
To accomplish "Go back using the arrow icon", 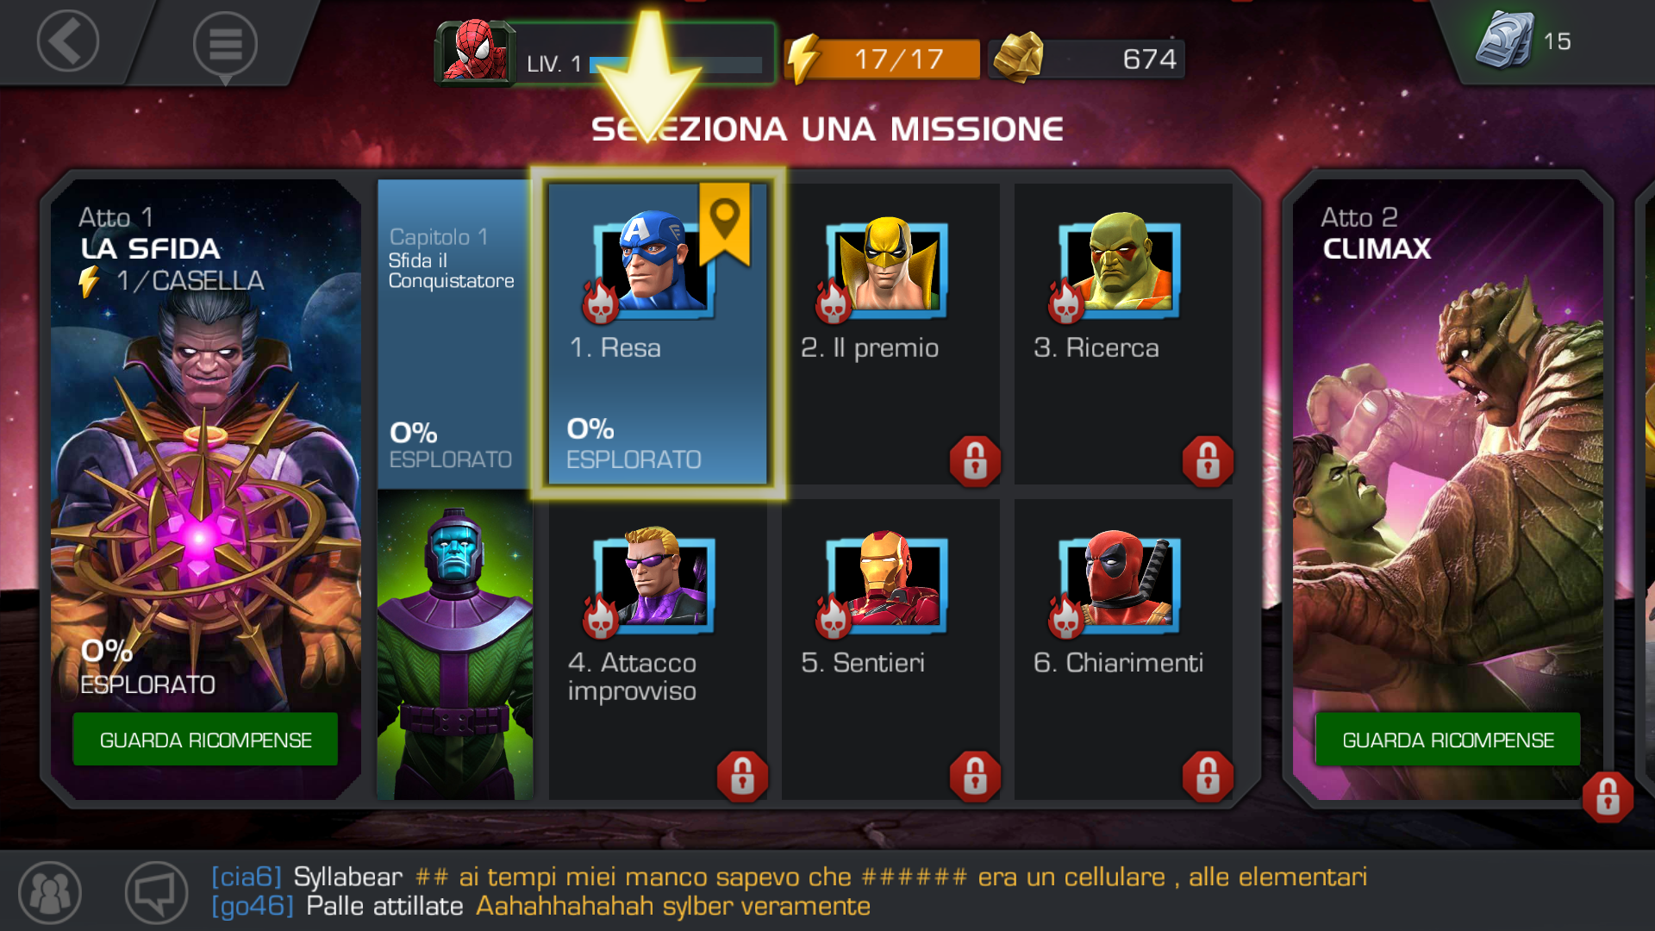I will 67,41.
